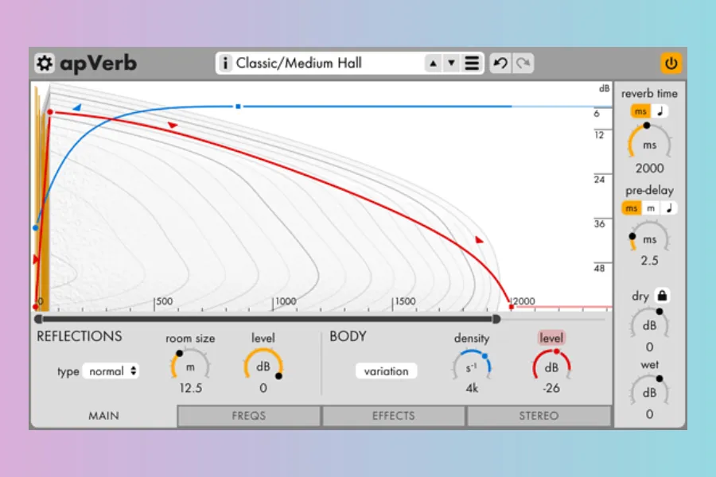716x477 pixels.
Task: Set reverb time unit to note sync
Action: click(660, 111)
